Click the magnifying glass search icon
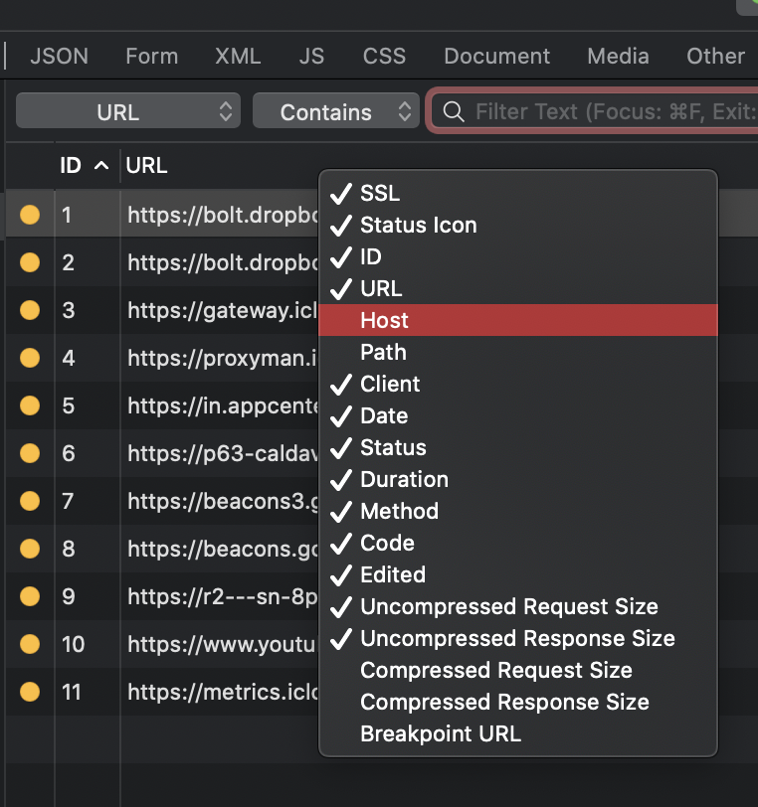The image size is (758, 807). tap(454, 111)
